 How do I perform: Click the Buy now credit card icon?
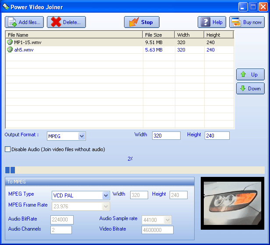[236, 22]
